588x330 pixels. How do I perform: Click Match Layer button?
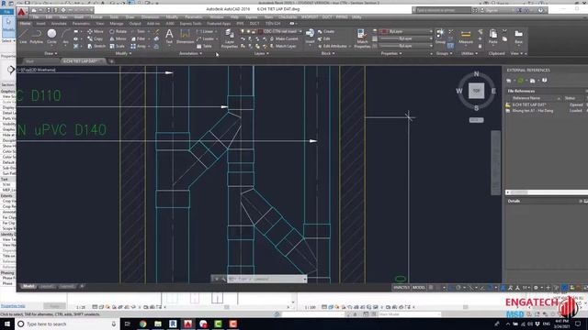point(283,46)
